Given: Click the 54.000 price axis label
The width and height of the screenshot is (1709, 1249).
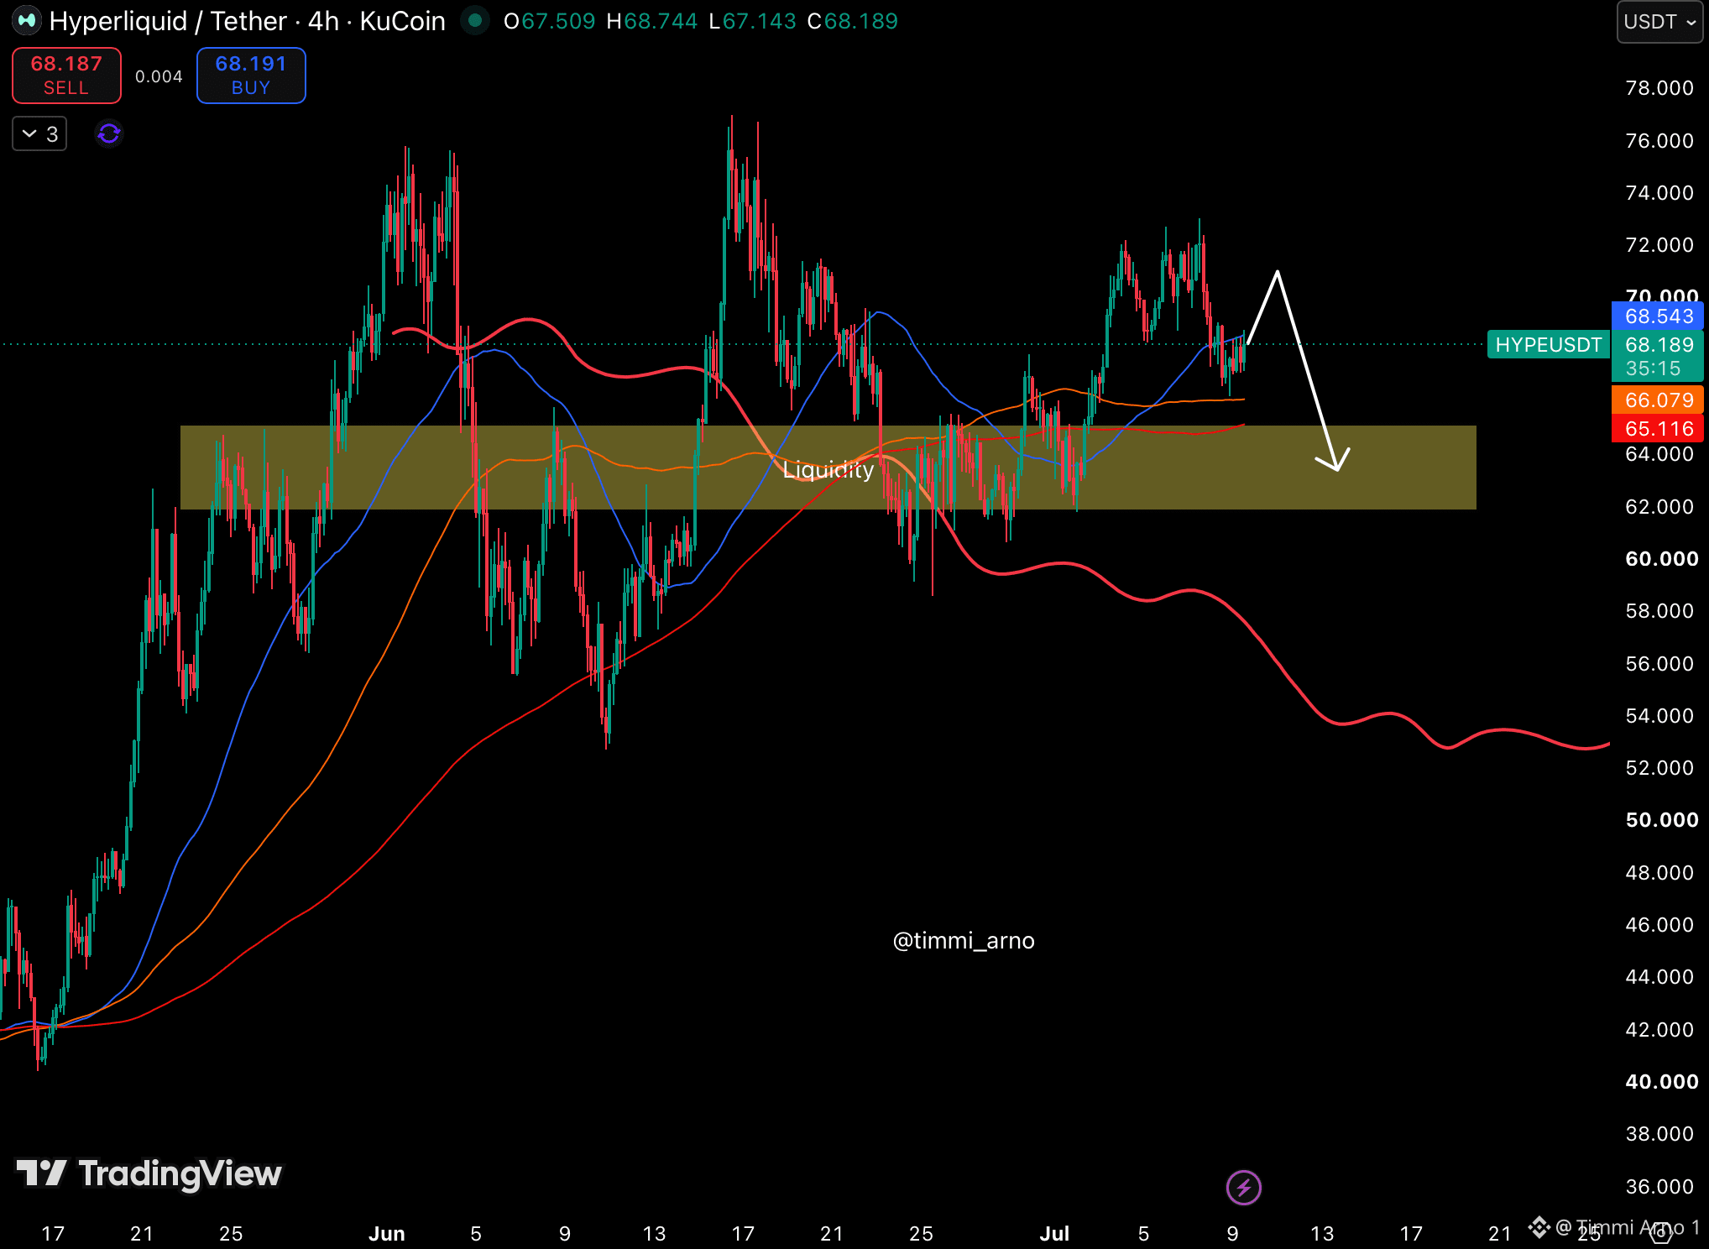Looking at the screenshot, I should [x=1659, y=715].
